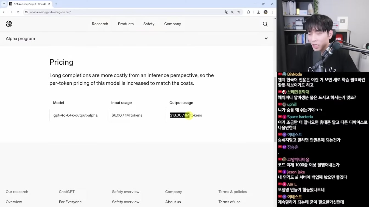Click the Terms of use footer link
This screenshot has height=207, width=369.
coord(229,202)
